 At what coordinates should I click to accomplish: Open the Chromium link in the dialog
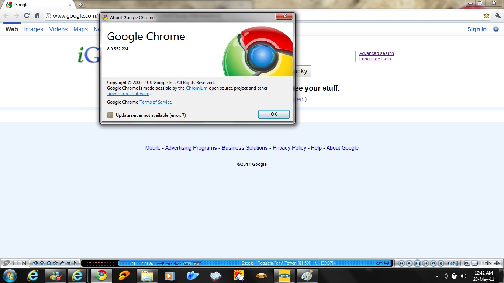196,88
